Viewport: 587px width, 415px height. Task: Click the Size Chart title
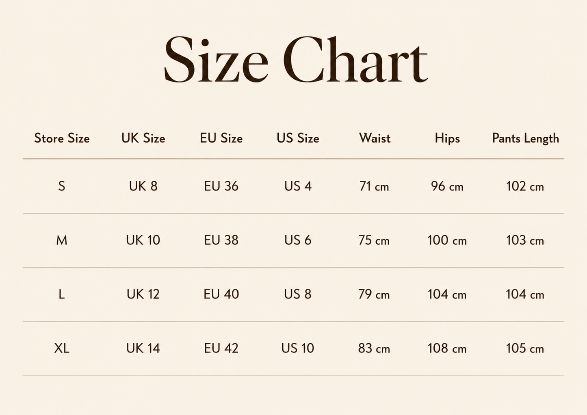[295, 59]
